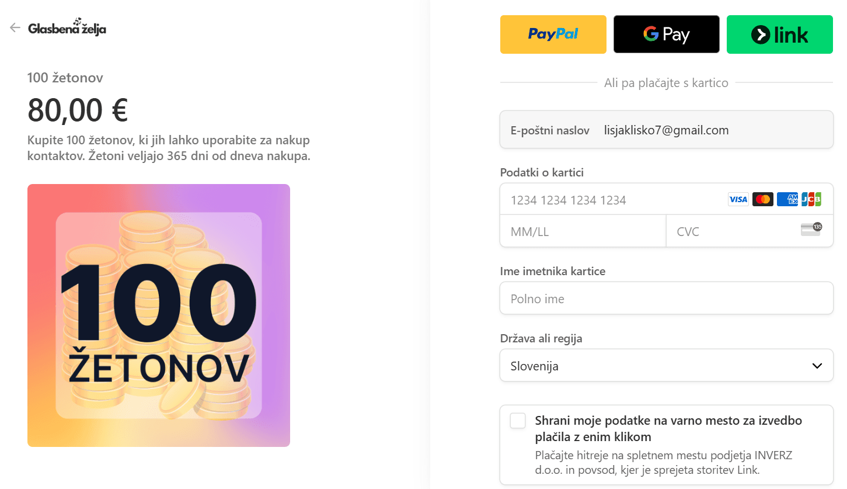Click the CVC card hint icon

(811, 230)
